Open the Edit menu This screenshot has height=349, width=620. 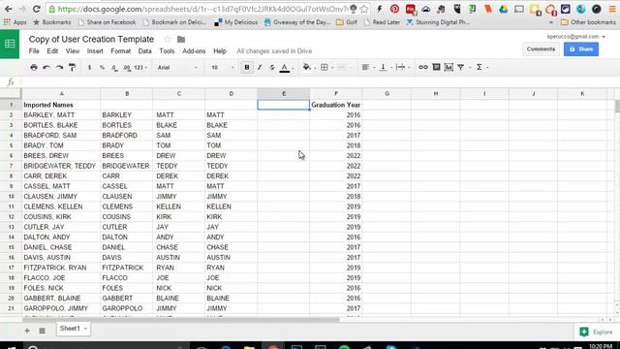(52, 51)
